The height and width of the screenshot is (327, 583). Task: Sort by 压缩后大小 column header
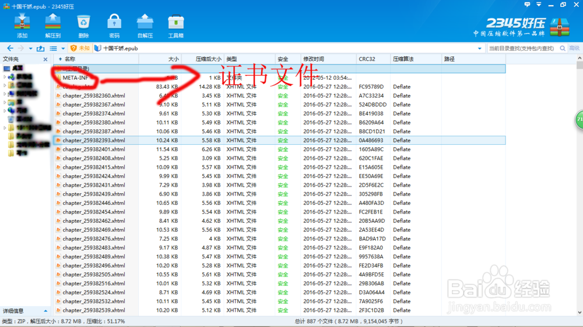203,59
